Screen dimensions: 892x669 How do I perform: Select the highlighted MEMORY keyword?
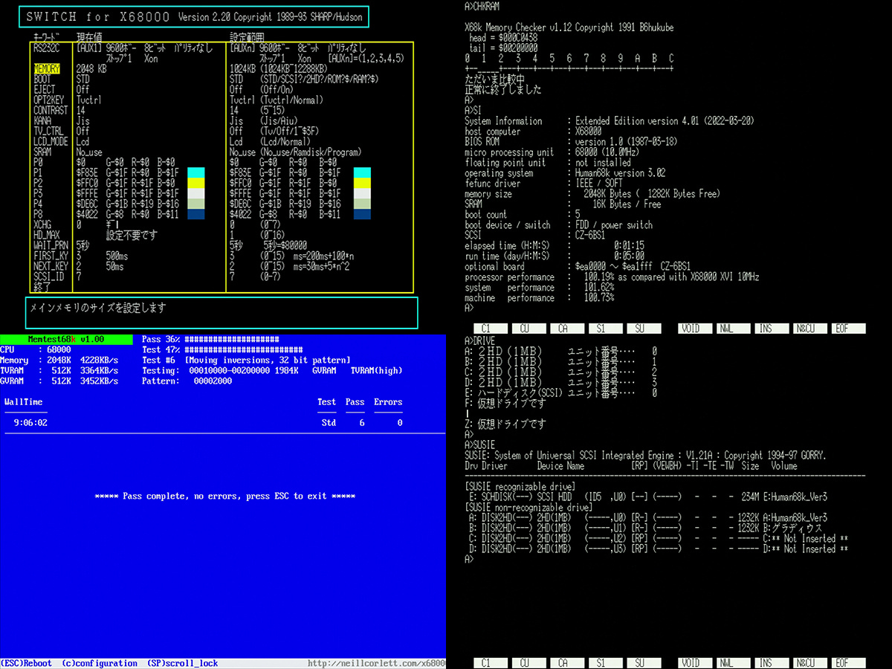tap(46, 68)
